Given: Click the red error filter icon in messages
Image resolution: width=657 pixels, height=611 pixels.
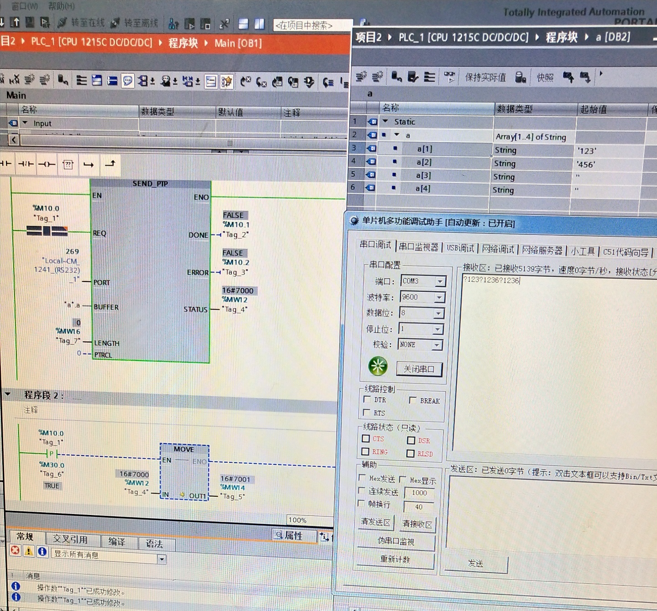Looking at the screenshot, I should (15, 550).
